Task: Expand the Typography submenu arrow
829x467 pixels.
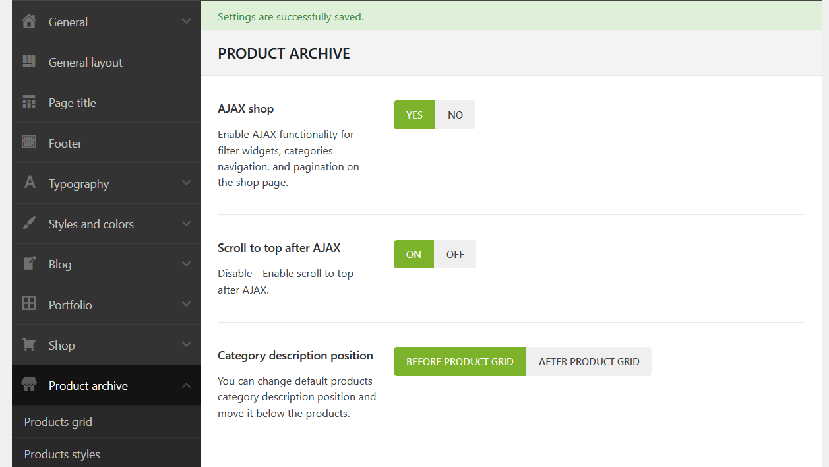Action: click(187, 183)
